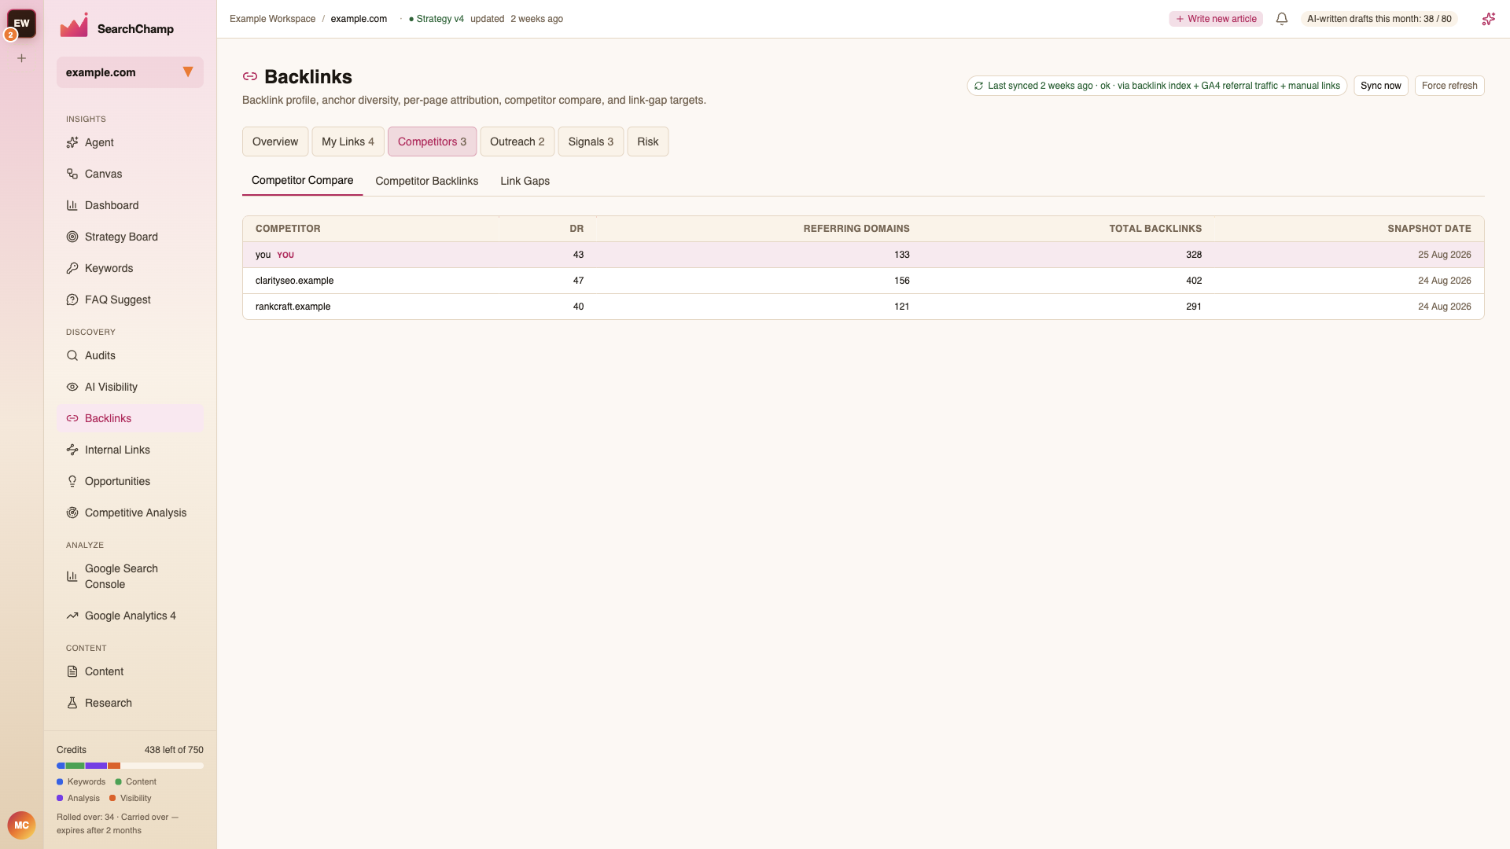Click the Strategy v4 status label
This screenshot has height=849, width=1510.
pyautogui.click(x=436, y=19)
